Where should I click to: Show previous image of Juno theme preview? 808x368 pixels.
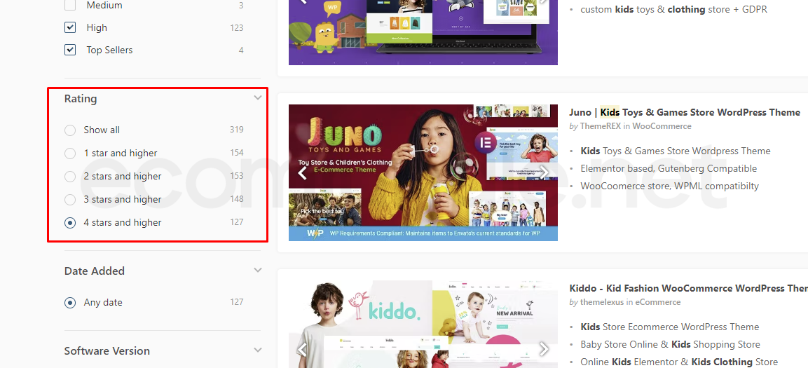pyautogui.click(x=303, y=172)
